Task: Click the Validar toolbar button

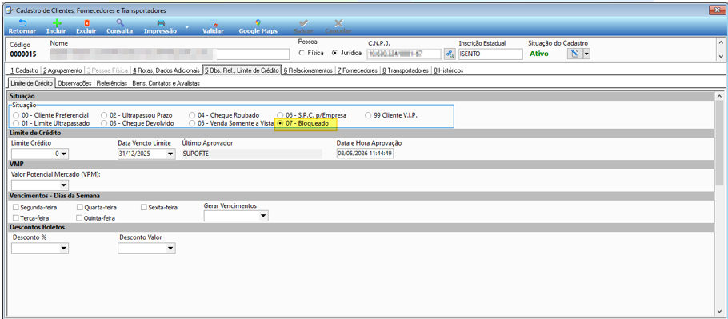Action: click(213, 27)
